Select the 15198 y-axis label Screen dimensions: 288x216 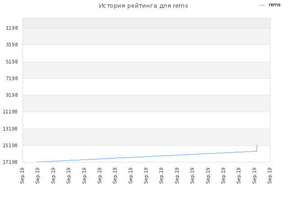(x=10, y=145)
